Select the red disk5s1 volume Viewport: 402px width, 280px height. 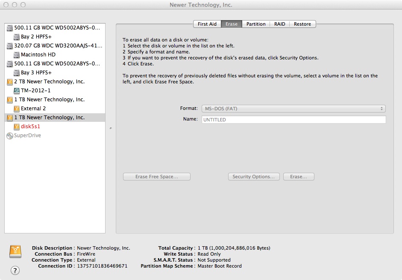click(55, 127)
